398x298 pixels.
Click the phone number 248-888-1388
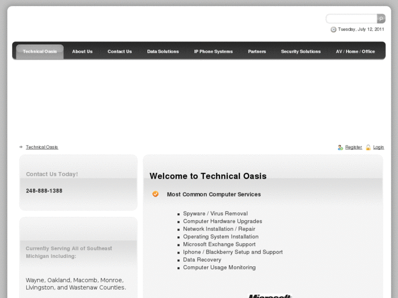click(x=44, y=191)
